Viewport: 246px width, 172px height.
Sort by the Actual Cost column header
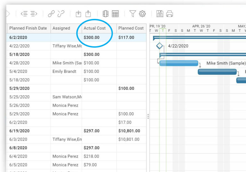pyautogui.click(x=94, y=28)
